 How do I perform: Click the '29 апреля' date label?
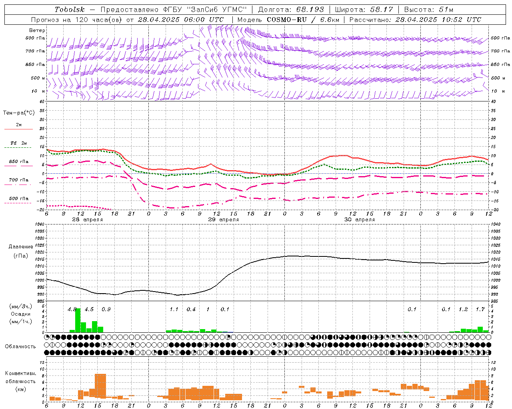pyautogui.click(x=223, y=220)
